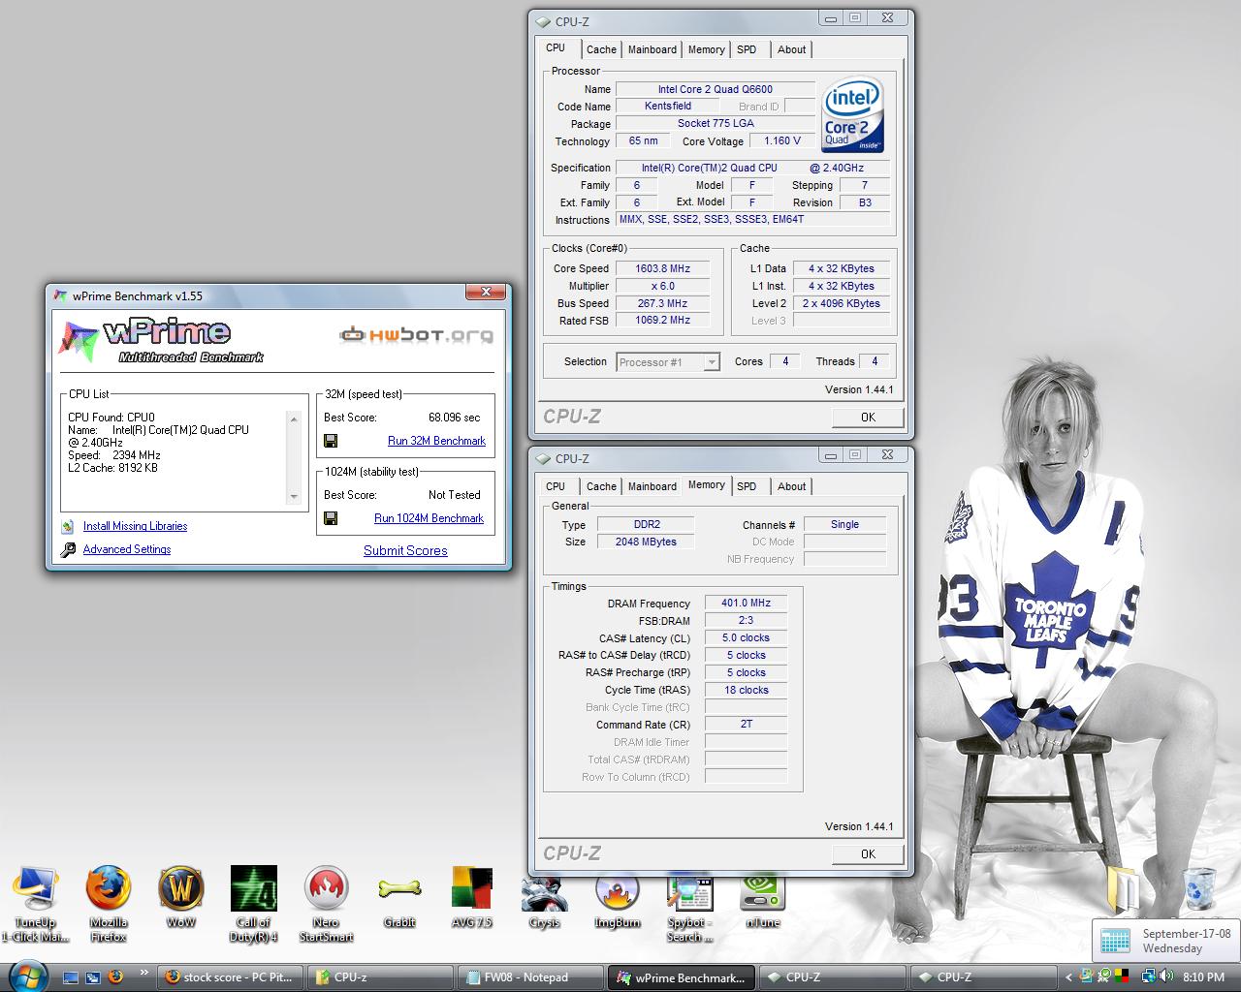
Task: Click the hwbot.org logo in wPrime
Action: (x=416, y=335)
